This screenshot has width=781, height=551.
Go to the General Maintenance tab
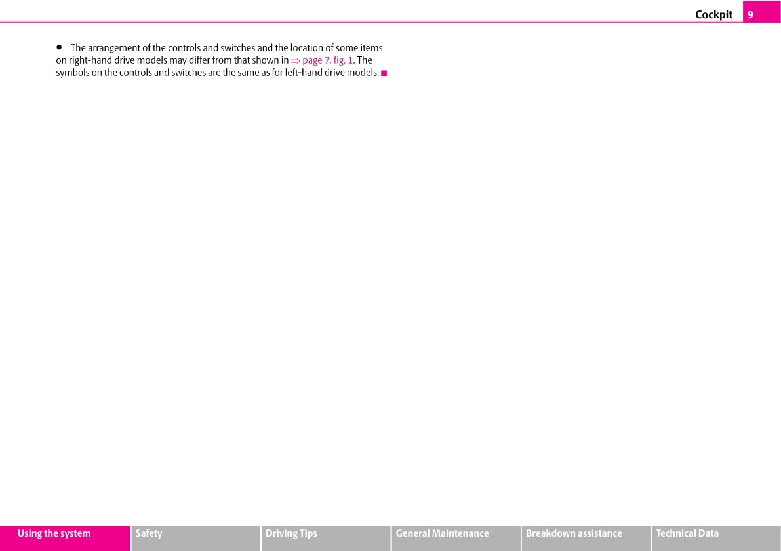(x=442, y=534)
